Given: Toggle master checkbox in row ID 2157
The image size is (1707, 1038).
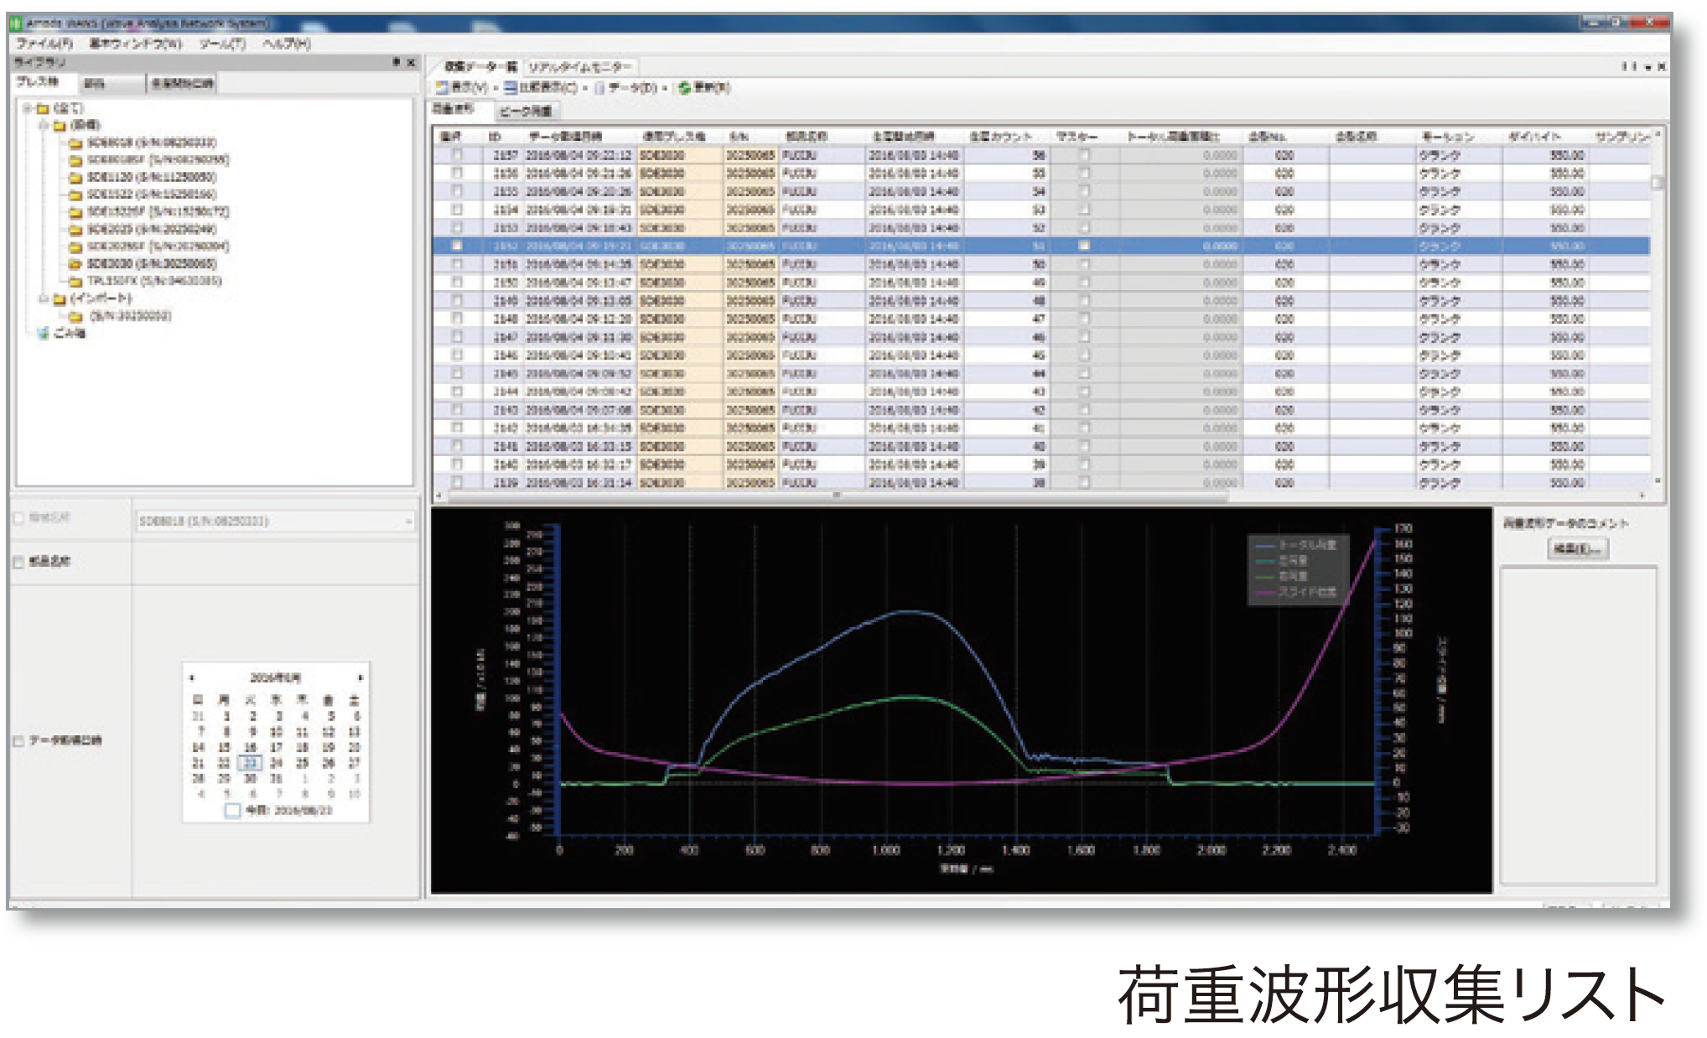Looking at the screenshot, I should coord(1084,155).
